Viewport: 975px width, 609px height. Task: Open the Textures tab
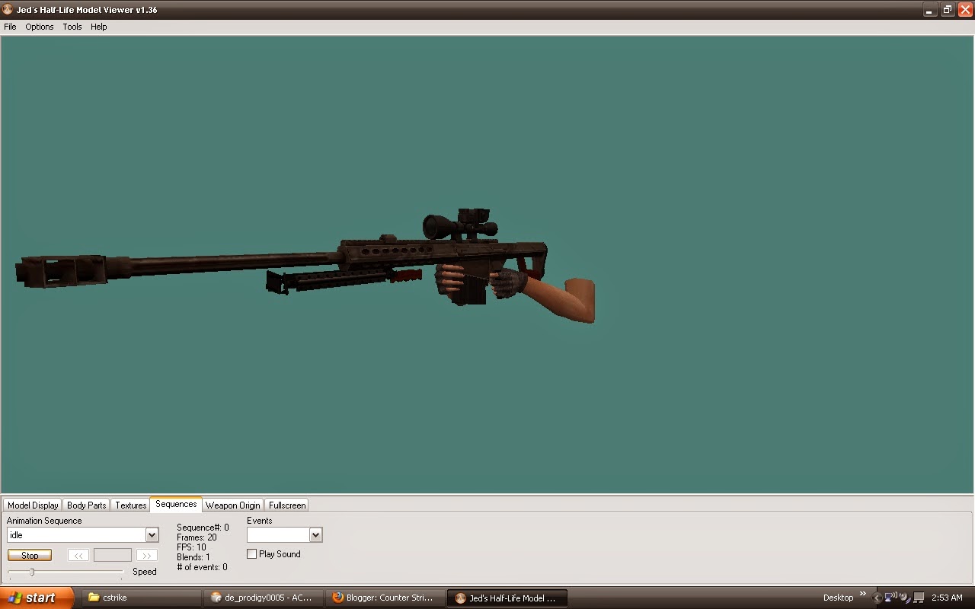coord(131,505)
